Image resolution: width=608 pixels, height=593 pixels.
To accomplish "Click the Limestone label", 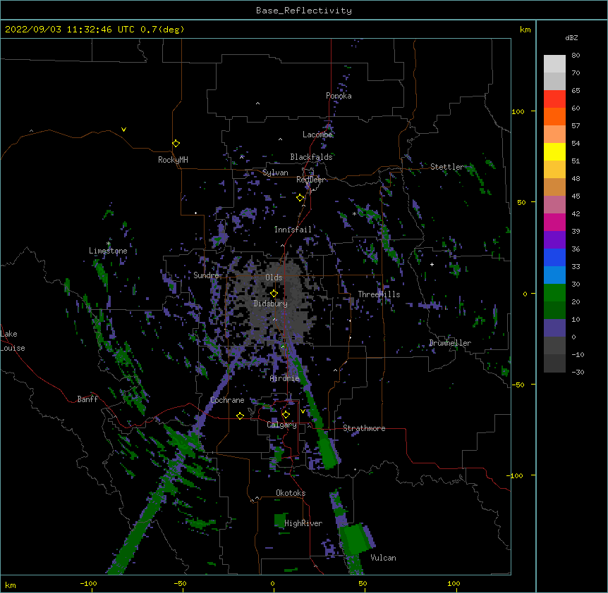I will click(x=108, y=251).
